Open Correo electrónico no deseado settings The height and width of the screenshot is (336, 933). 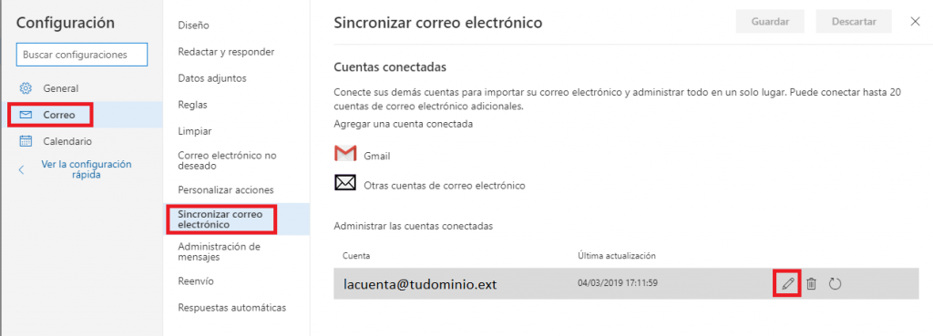pos(227,160)
